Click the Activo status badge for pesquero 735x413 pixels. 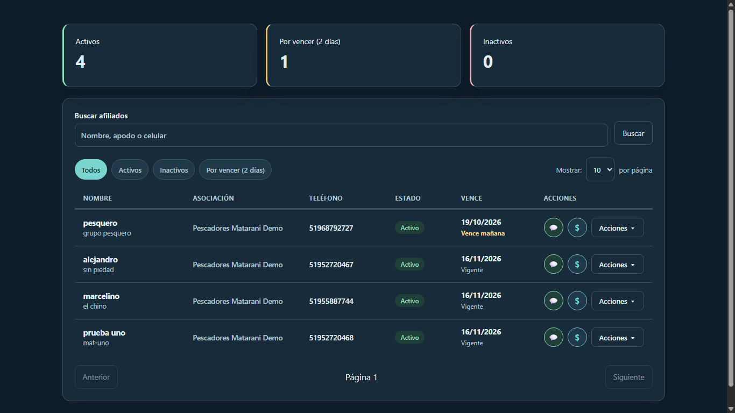tap(409, 227)
